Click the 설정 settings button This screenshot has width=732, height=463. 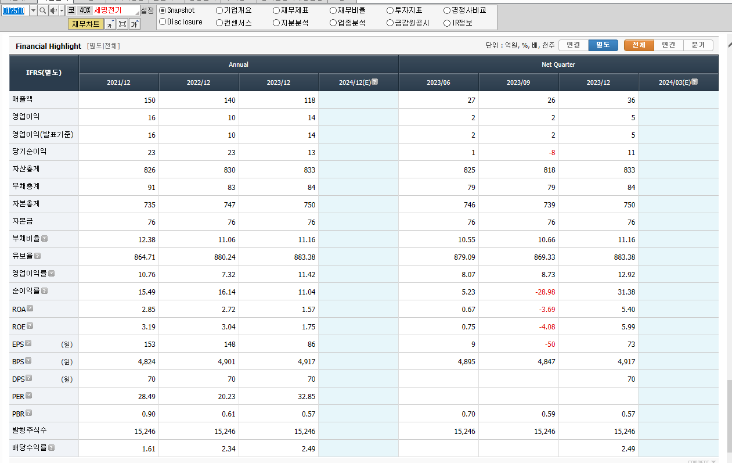click(x=146, y=10)
